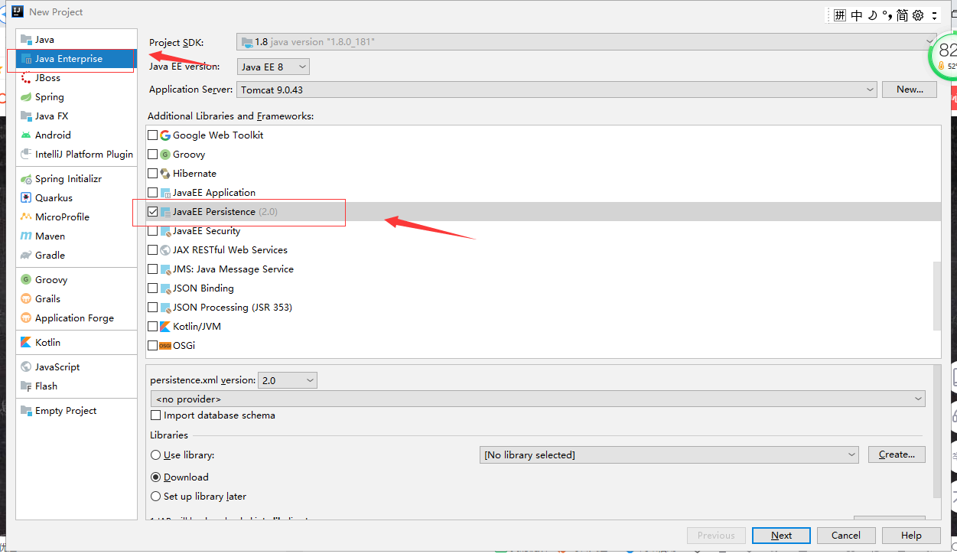Tick JMS: Java Message Service checkbox
Viewport: 957px width, 557px height.
[152, 269]
